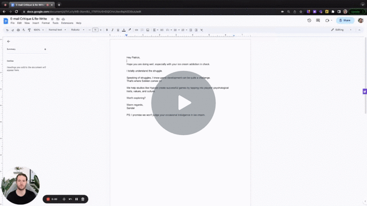Insert a link using the toolbar
Screen dimensions: 367x206
click(136, 30)
